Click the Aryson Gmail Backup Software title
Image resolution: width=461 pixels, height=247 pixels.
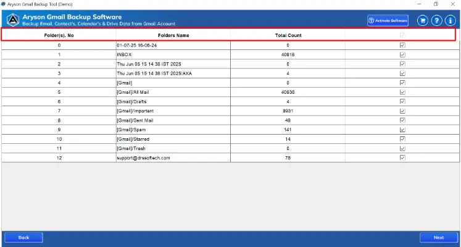pos(72,17)
